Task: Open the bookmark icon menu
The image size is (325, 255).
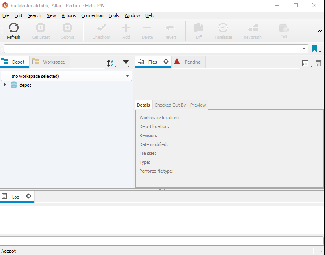Action: coord(316,49)
